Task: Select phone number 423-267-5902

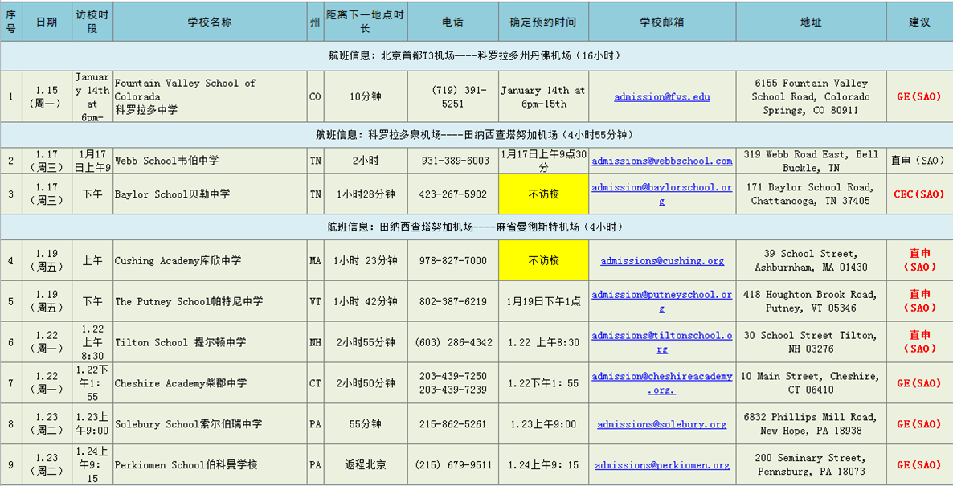Action: point(453,194)
